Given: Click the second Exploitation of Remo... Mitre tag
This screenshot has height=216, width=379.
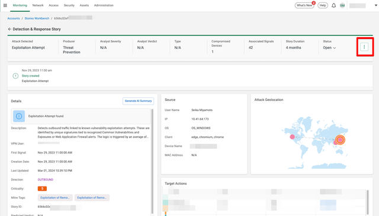Looking at the screenshot, I should tap(92, 198).
